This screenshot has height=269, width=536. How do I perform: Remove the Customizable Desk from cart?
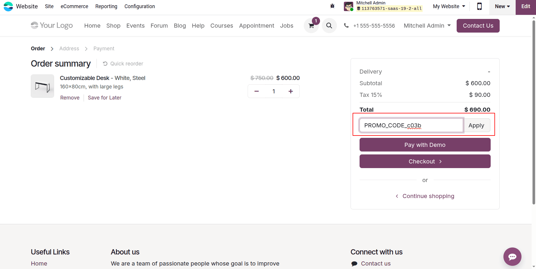[70, 98]
